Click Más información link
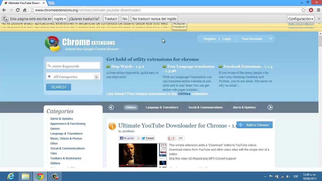The image size is (322, 181). pyautogui.click(x=301, y=24)
